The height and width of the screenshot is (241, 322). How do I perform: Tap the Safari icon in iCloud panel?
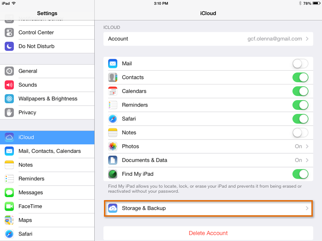coord(113,119)
